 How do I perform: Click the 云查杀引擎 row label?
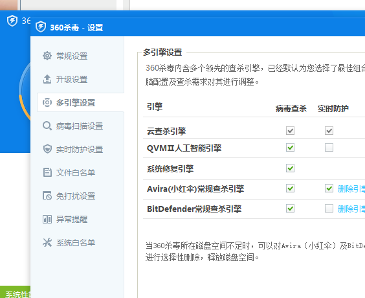coord(166,131)
